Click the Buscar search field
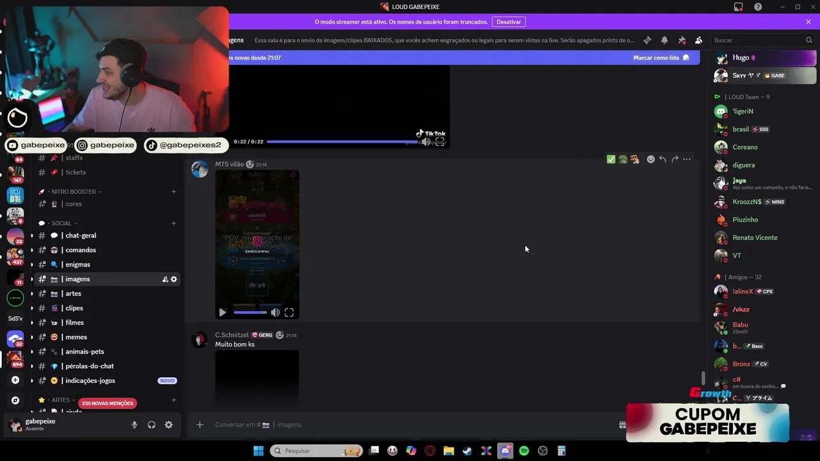The height and width of the screenshot is (461, 820). click(762, 40)
